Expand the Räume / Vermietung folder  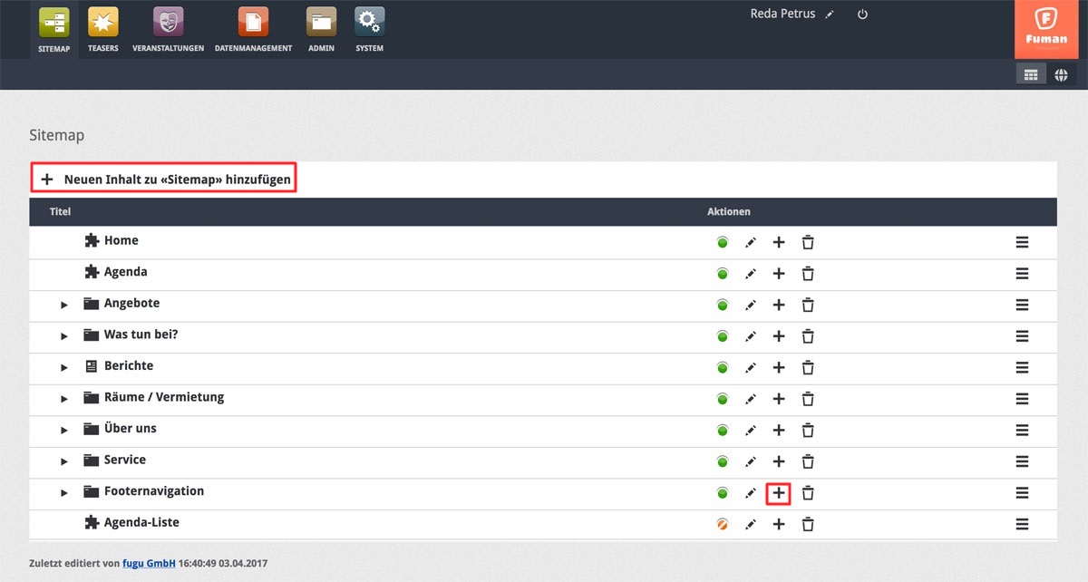coord(64,399)
